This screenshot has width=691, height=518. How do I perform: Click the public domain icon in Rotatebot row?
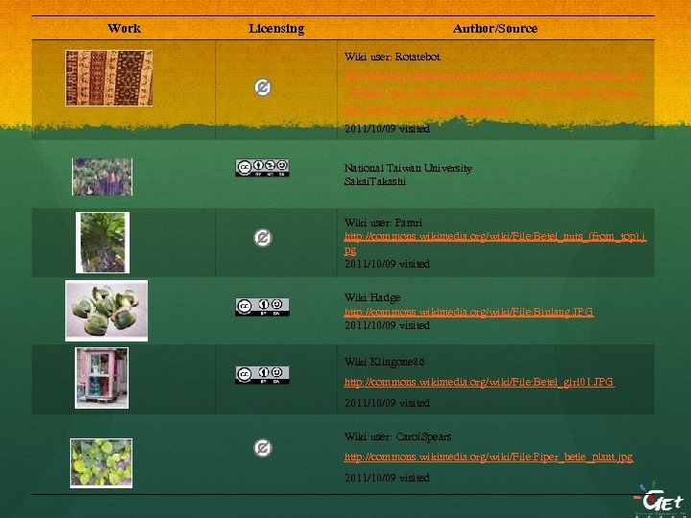coord(263,87)
